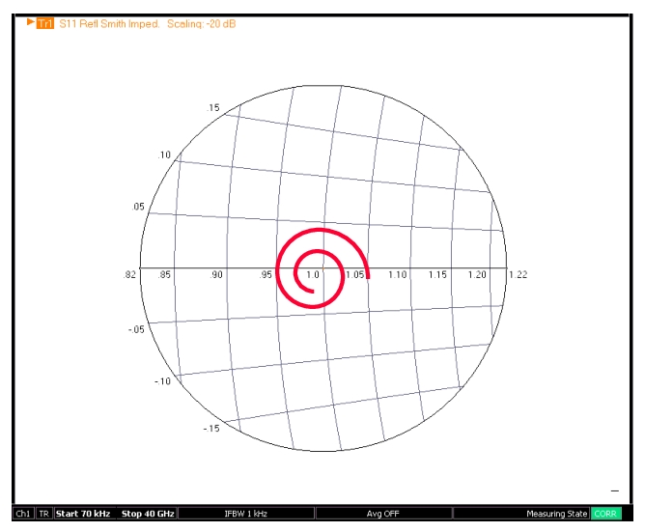Click the outer end of the red spiral trace
This screenshot has width=645, height=532.
click(x=368, y=276)
